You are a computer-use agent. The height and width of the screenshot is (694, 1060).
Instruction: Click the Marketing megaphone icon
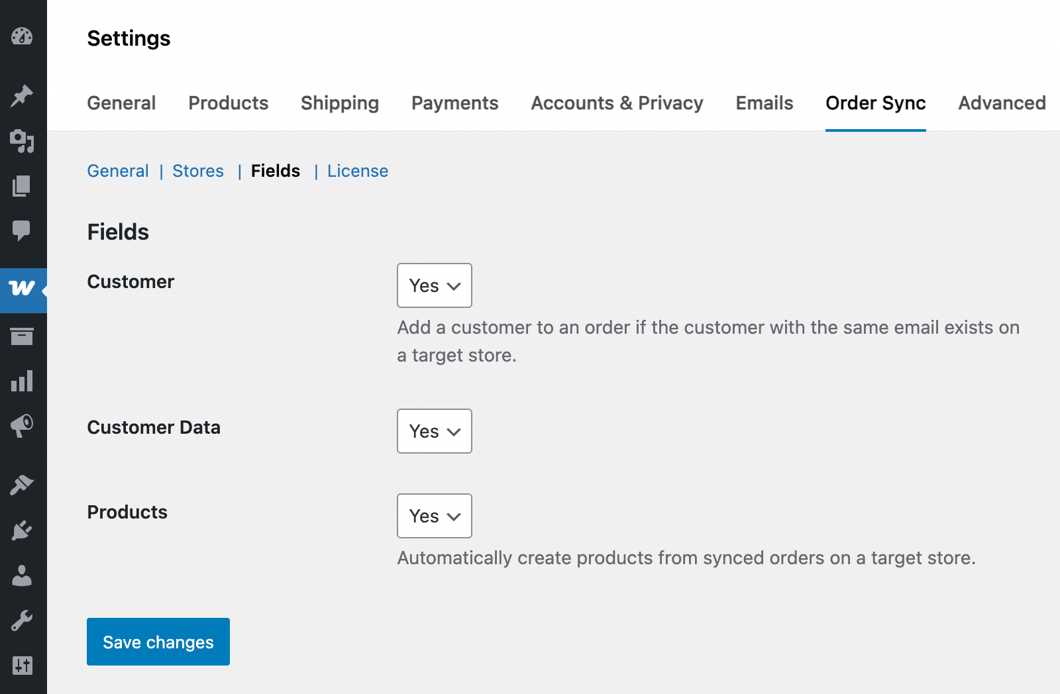pyautogui.click(x=22, y=425)
